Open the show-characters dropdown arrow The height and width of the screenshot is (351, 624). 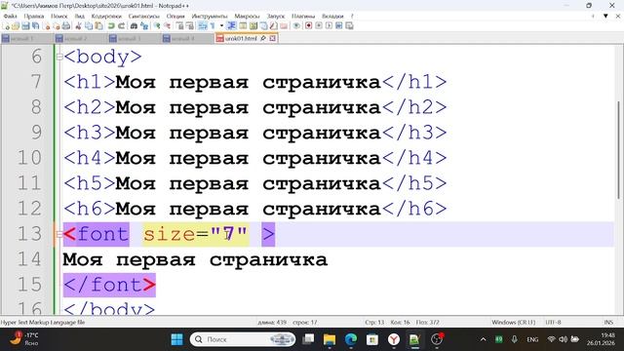[x=221, y=26]
